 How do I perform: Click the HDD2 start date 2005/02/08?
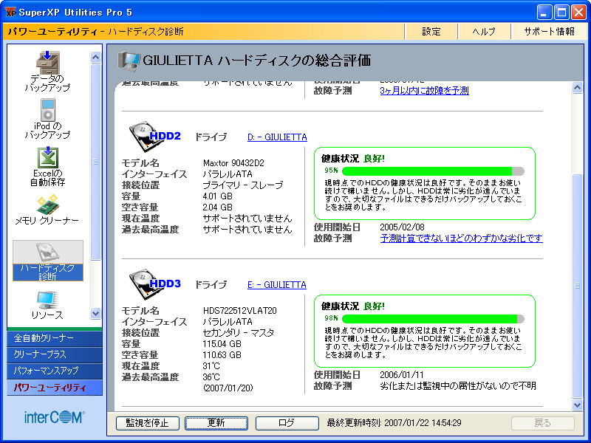tap(402, 227)
